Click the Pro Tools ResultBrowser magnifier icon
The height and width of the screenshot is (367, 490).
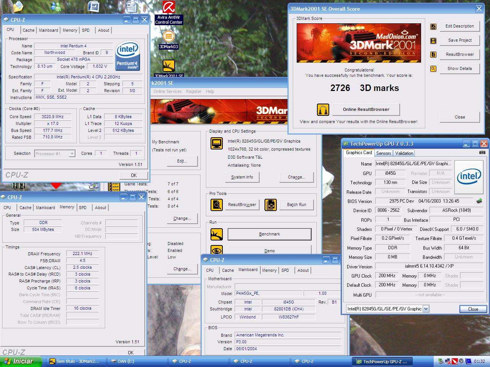pyautogui.click(x=217, y=205)
